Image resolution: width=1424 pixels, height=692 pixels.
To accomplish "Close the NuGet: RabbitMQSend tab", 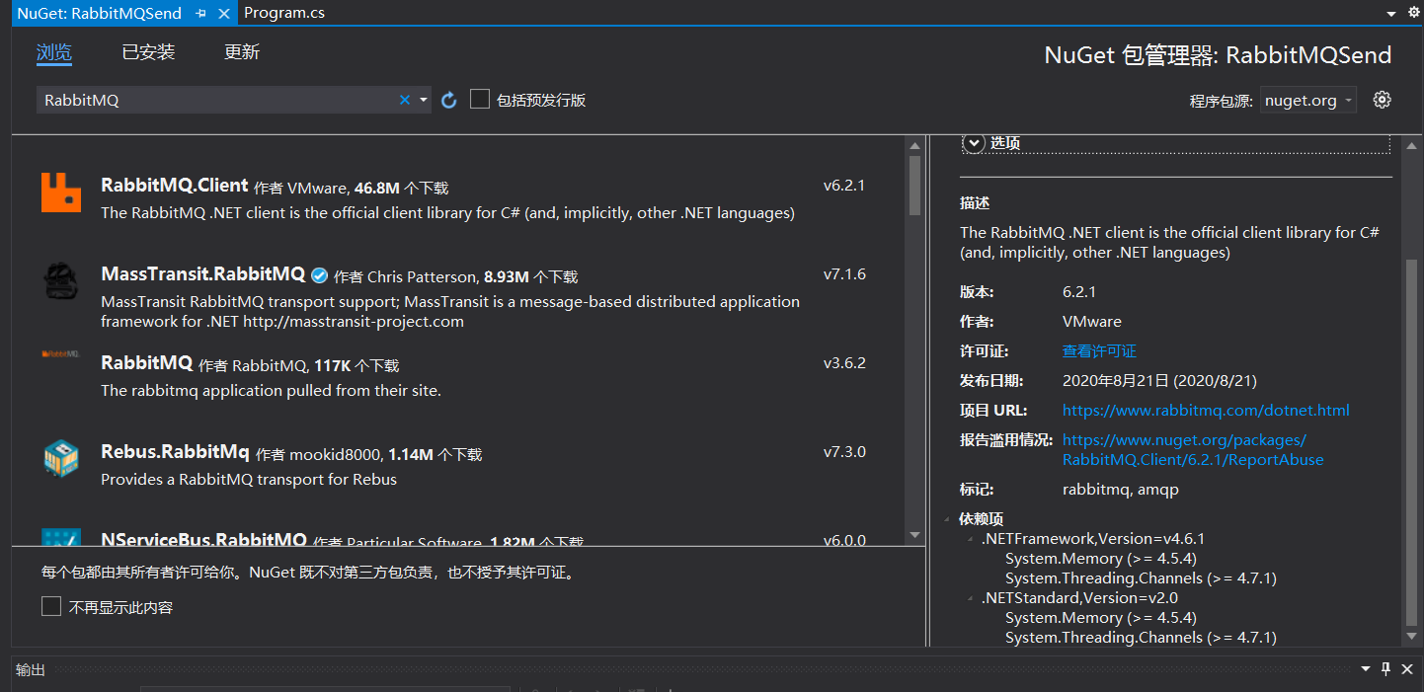I will click(224, 13).
